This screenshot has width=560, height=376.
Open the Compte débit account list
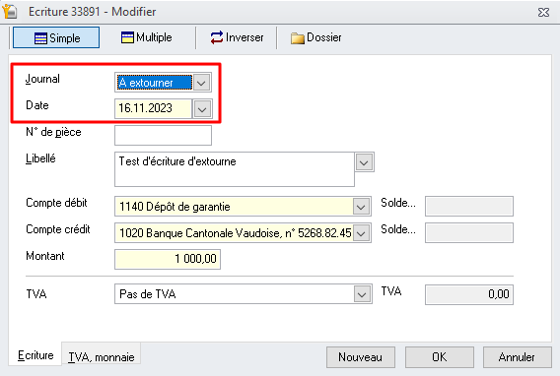click(x=361, y=207)
